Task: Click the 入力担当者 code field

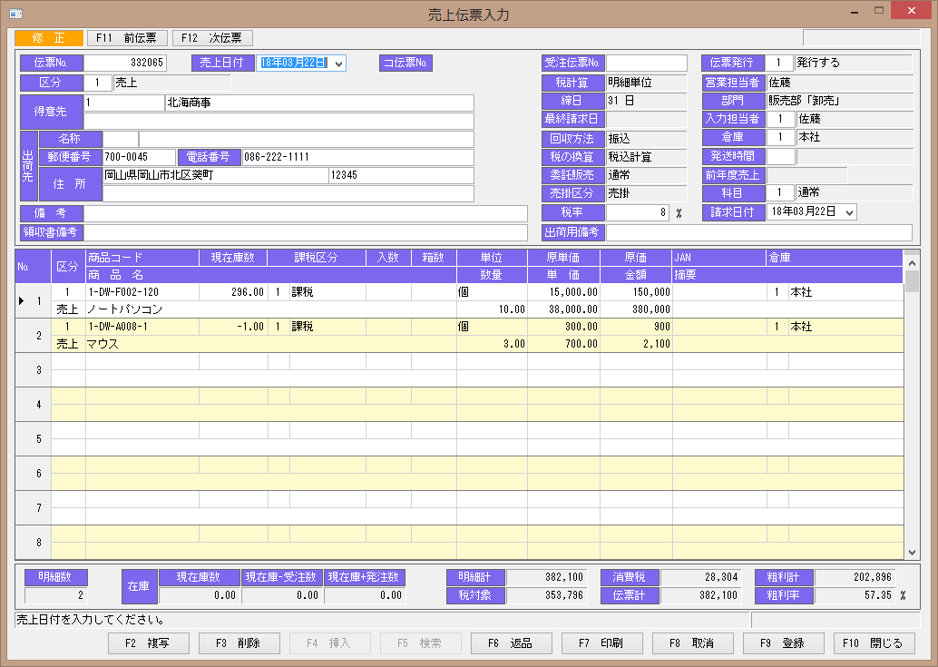Action: click(780, 119)
